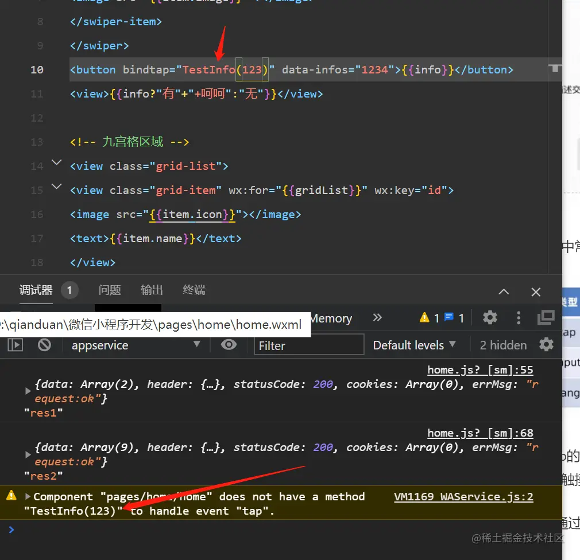This screenshot has height=560, width=580.
Task: Clear console with the ban icon
Action: click(x=44, y=345)
